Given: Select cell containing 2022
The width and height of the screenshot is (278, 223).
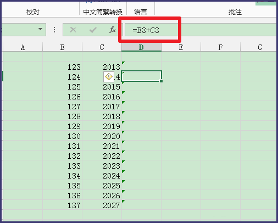Looking at the screenshot, I should [x=102, y=155].
